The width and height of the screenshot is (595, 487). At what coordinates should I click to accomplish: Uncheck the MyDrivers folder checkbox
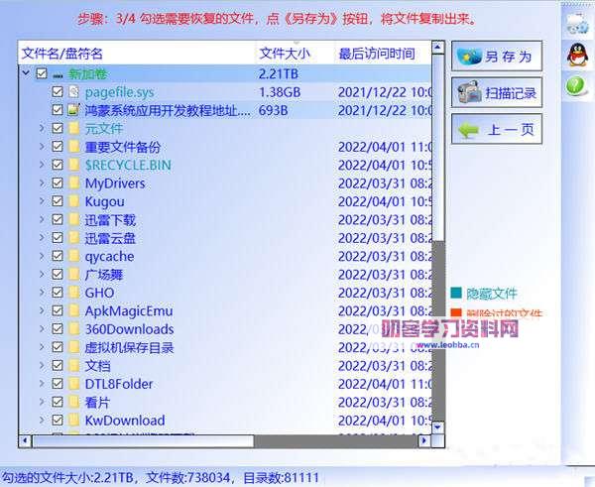58,183
